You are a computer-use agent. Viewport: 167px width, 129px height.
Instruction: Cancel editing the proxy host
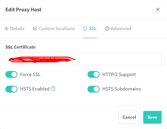tap(129, 117)
